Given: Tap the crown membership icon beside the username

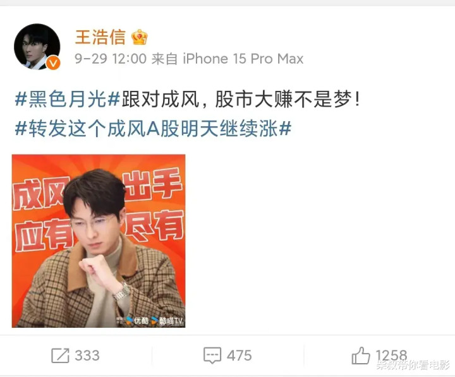Looking at the screenshot, I should coord(140,37).
